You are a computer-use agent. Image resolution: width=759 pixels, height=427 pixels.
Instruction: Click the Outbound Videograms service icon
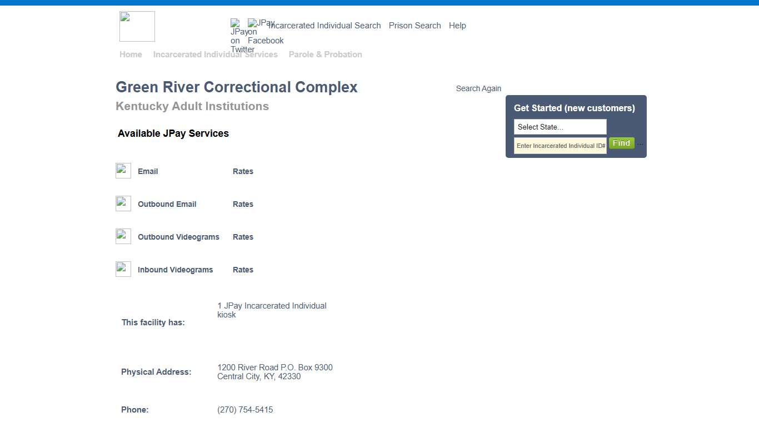(x=123, y=236)
